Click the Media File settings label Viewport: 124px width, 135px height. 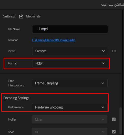(33, 16)
